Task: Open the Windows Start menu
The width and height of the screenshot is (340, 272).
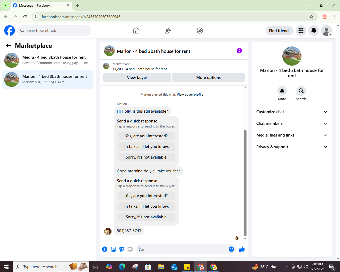Action: point(6,267)
